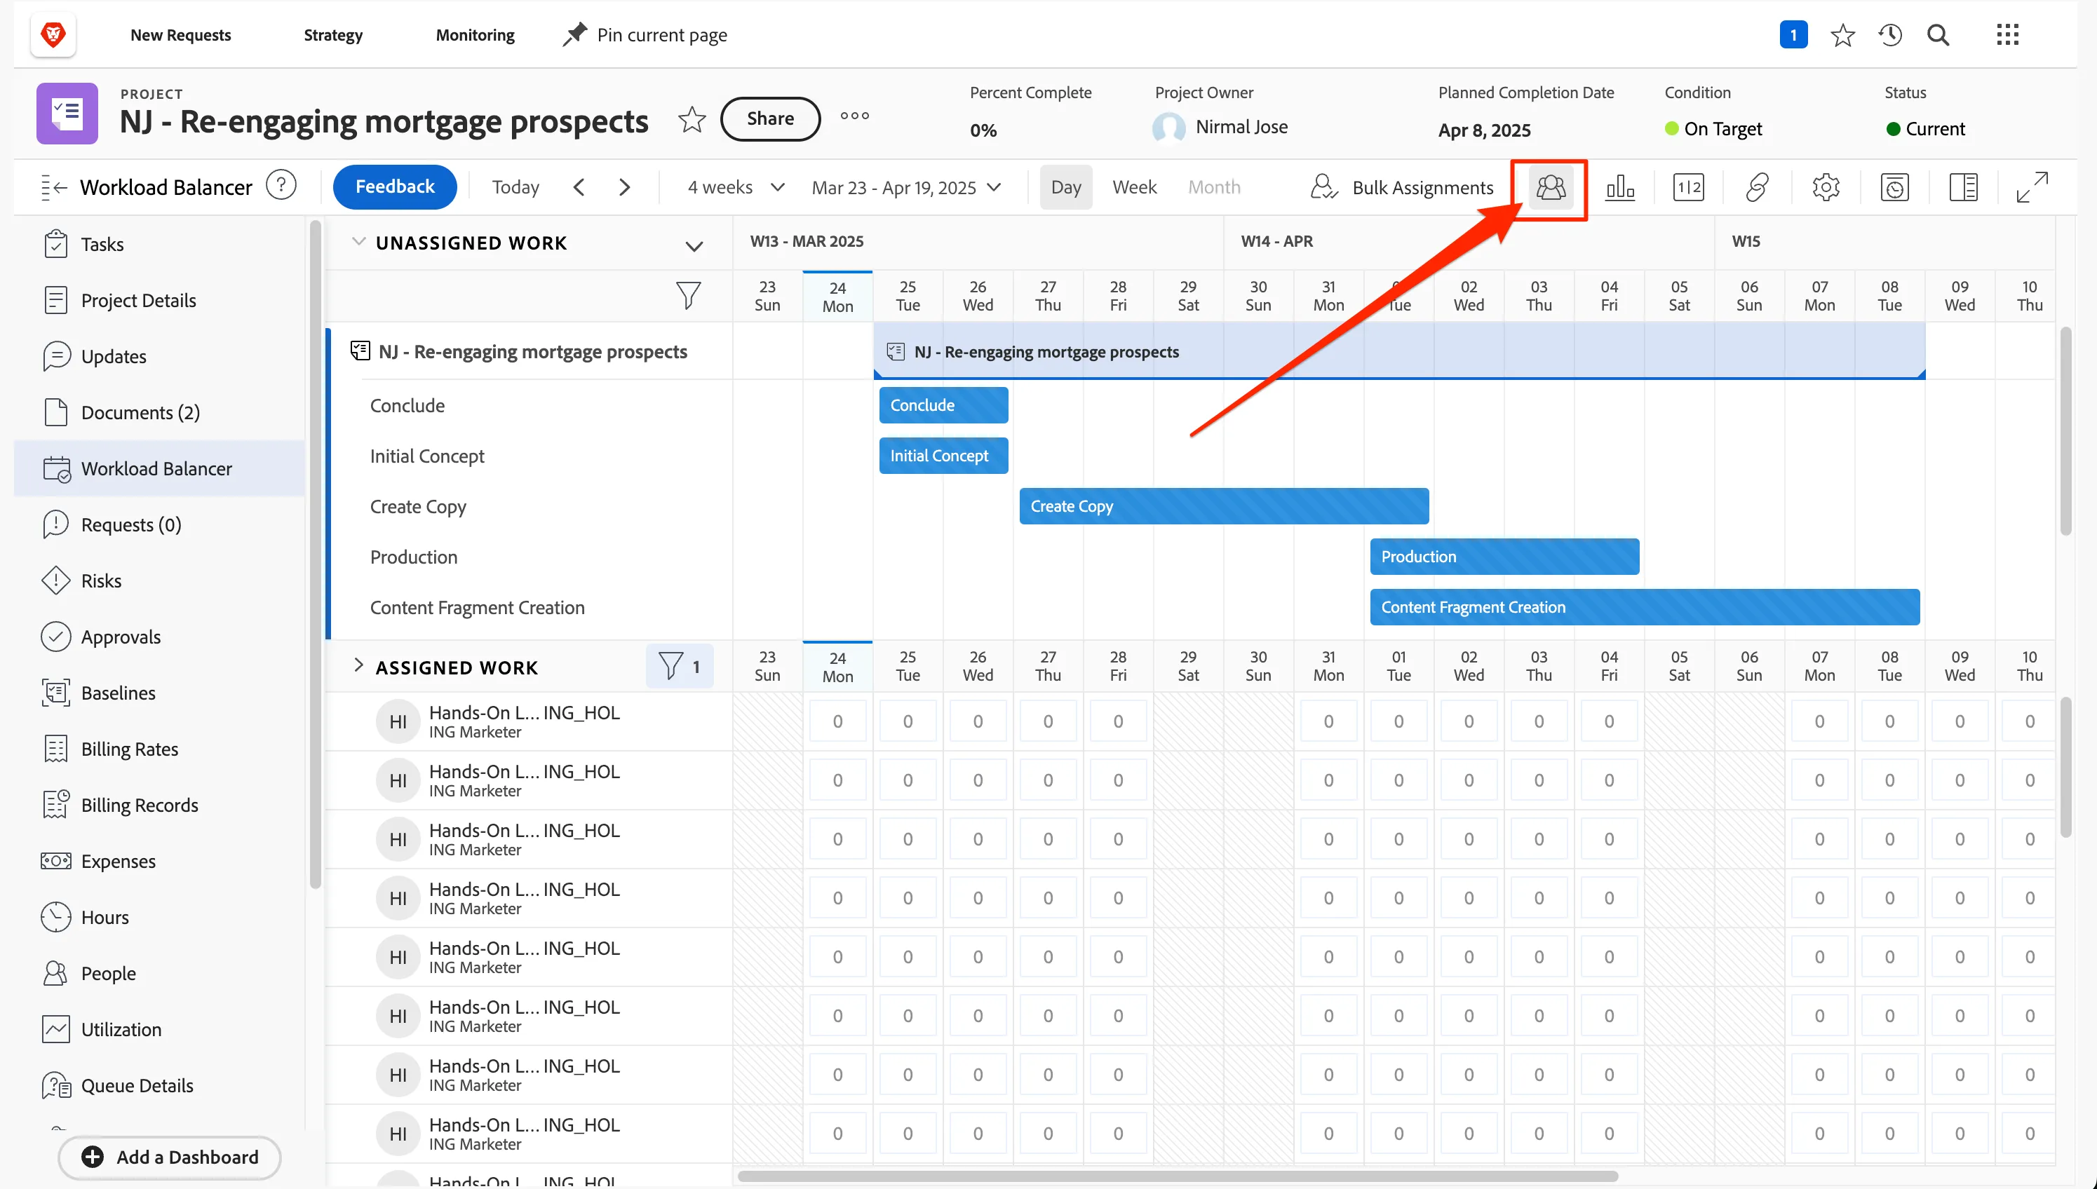Open the side panel layout icon
The width and height of the screenshot is (2097, 1189).
1962,188
